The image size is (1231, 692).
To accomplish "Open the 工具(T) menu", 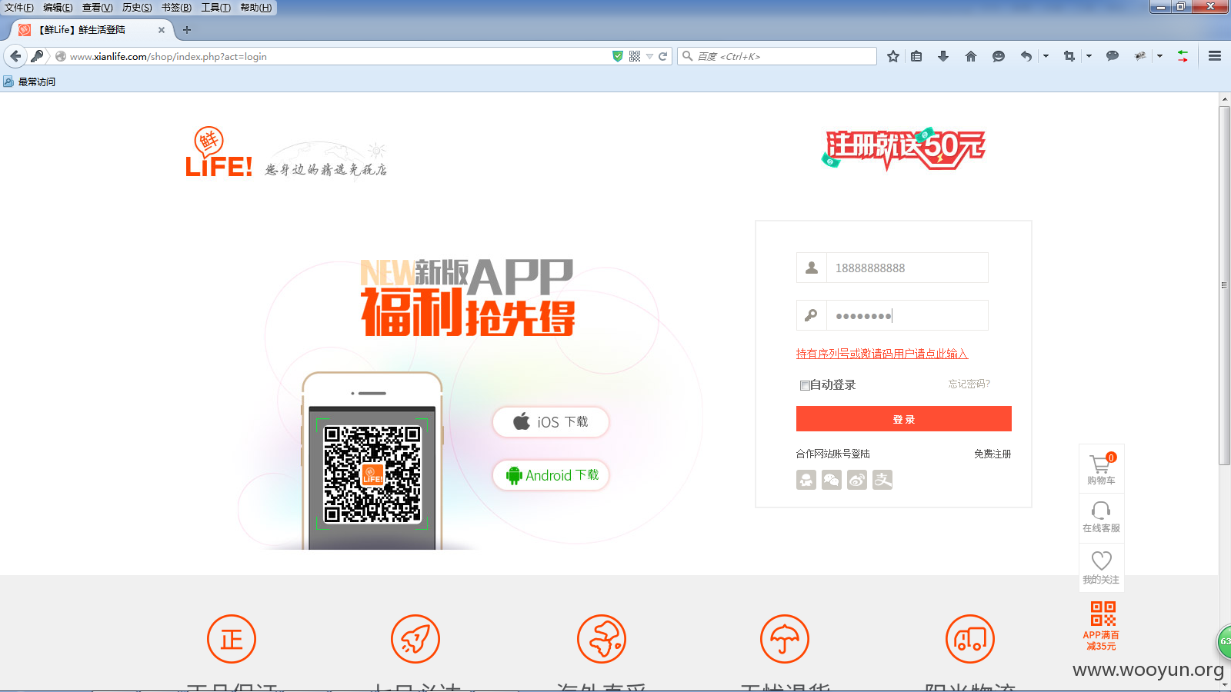I will (x=215, y=8).
